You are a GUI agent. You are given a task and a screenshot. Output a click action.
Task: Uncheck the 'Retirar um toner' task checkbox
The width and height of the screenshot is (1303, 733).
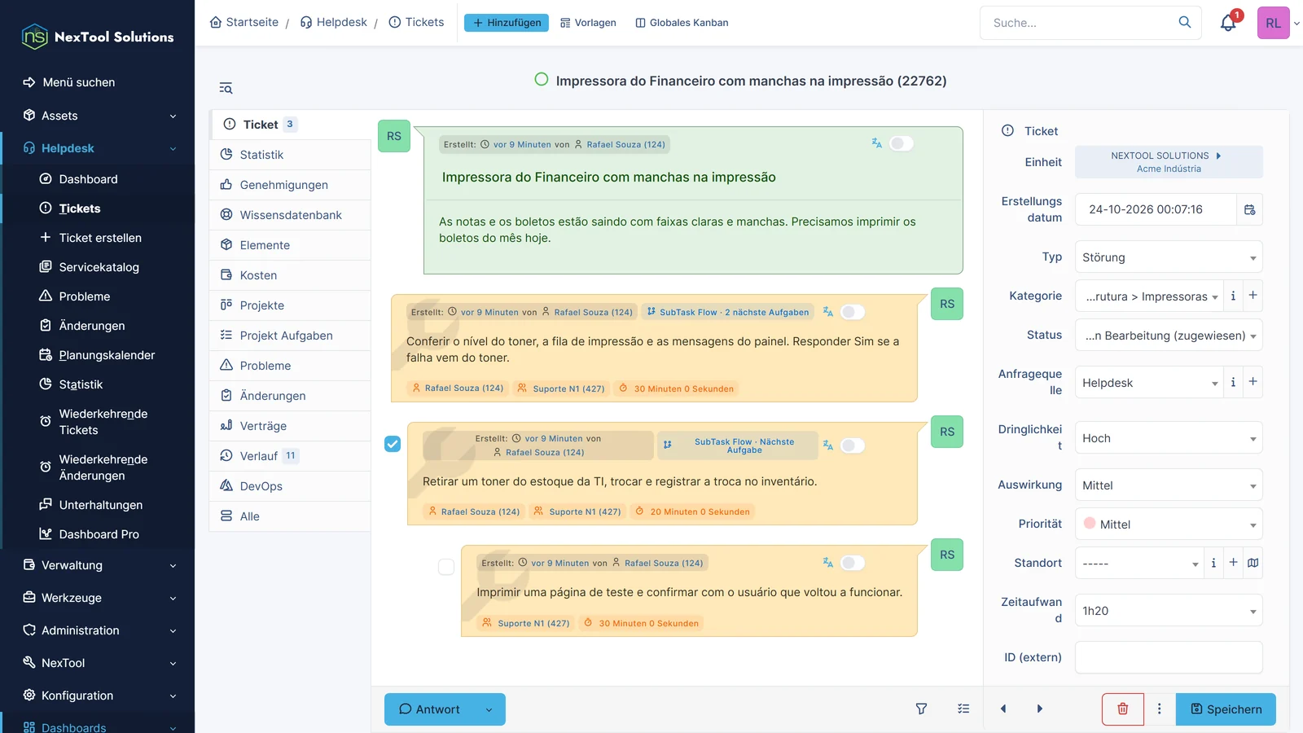click(393, 444)
